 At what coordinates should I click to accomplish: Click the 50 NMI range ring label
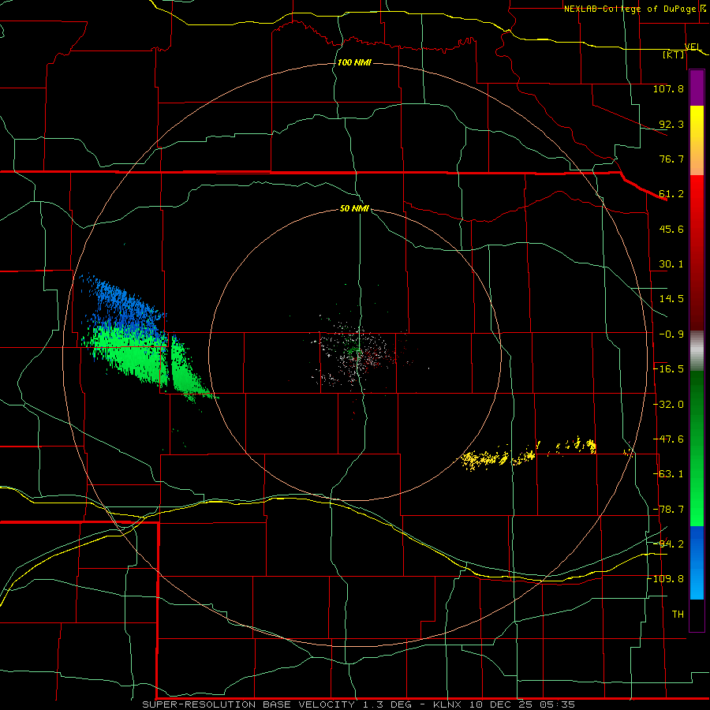(354, 208)
